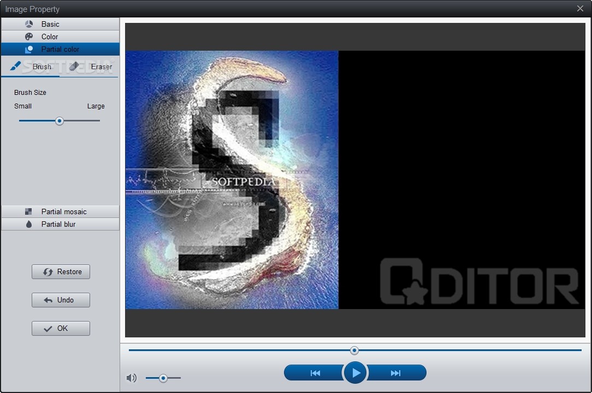Skip to next frame button
Screen dimensions: 592x393
tap(396, 373)
